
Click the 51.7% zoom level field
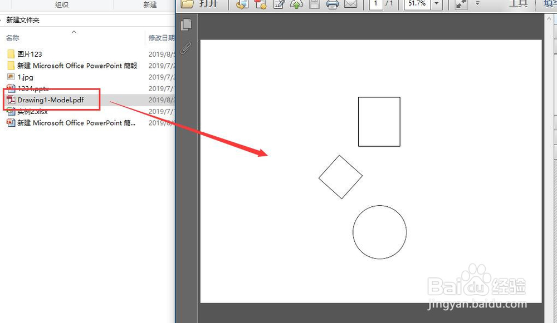point(417,4)
